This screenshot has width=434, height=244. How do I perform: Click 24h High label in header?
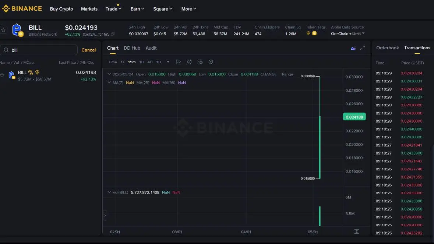coord(137,27)
